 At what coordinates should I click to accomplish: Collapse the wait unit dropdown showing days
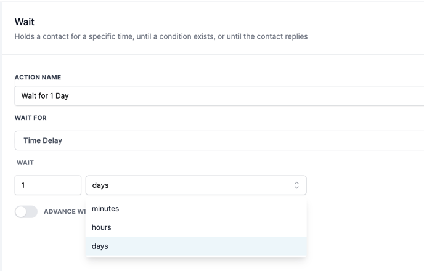click(x=196, y=185)
